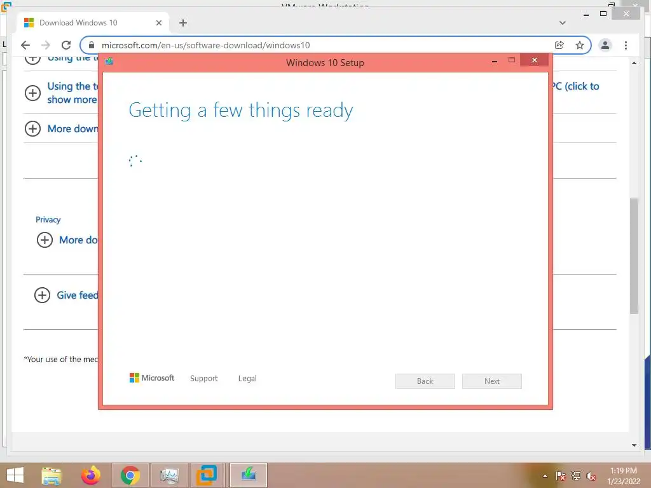651x488 pixels.
Task: Click the Next button in Setup
Action: (x=492, y=381)
